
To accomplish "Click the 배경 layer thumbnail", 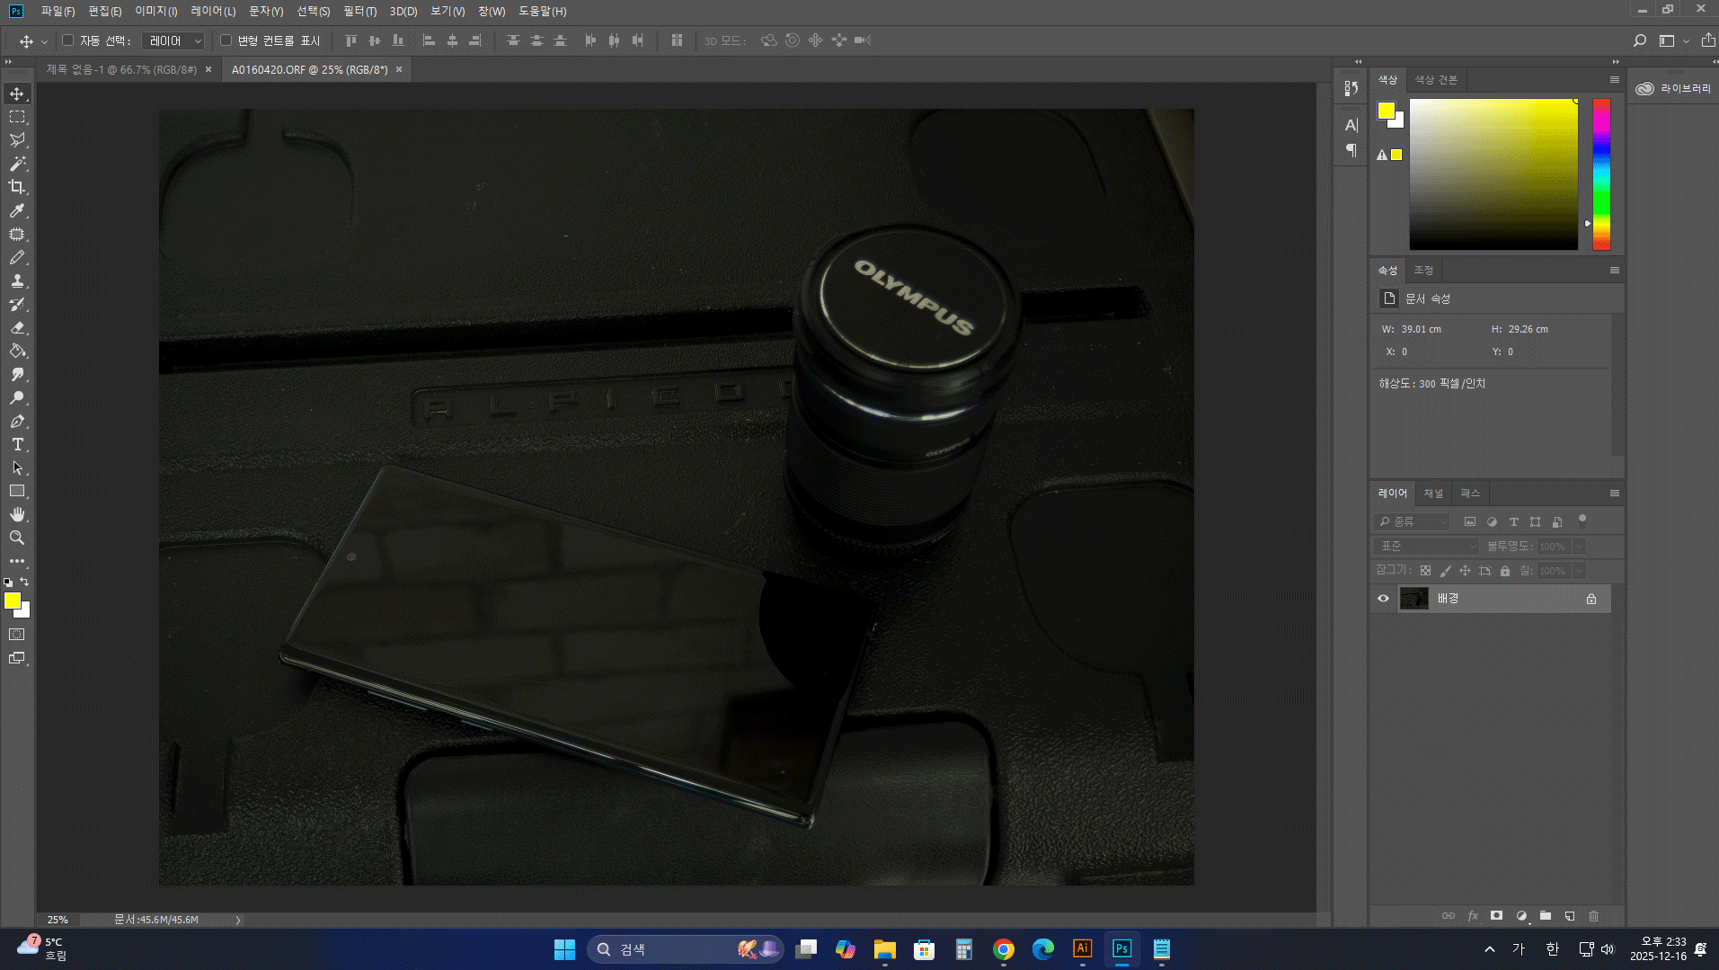I will (1413, 599).
